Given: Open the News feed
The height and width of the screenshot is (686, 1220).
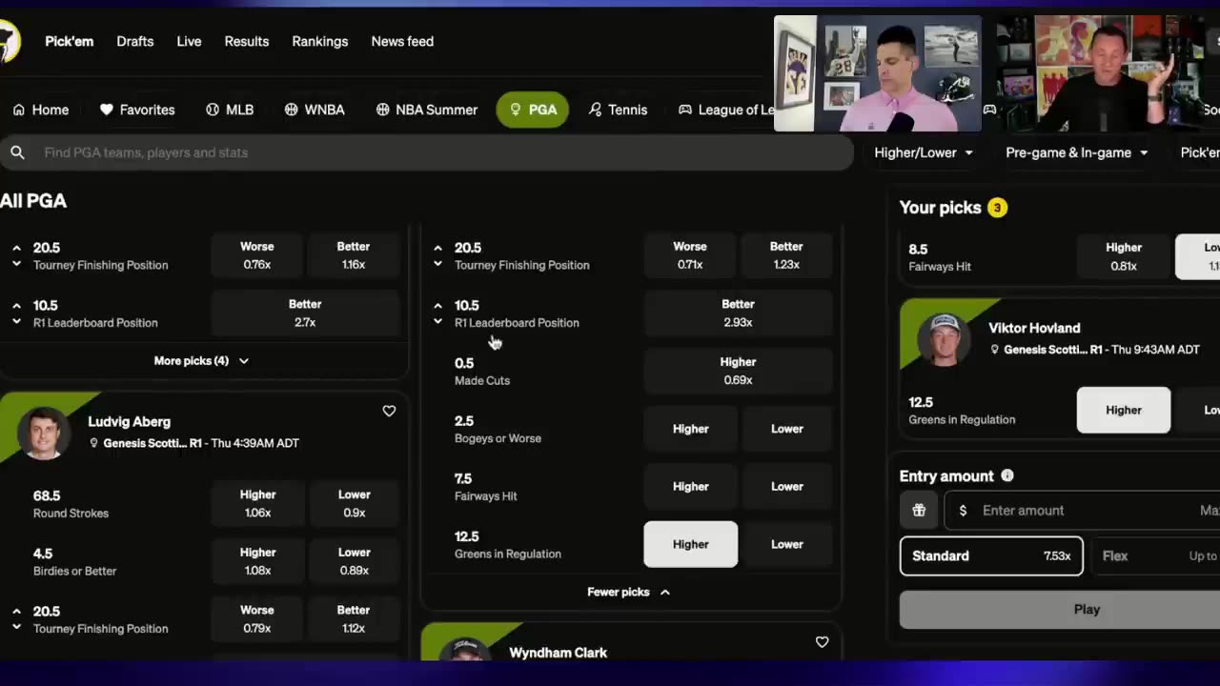Looking at the screenshot, I should pyautogui.click(x=402, y=41).
